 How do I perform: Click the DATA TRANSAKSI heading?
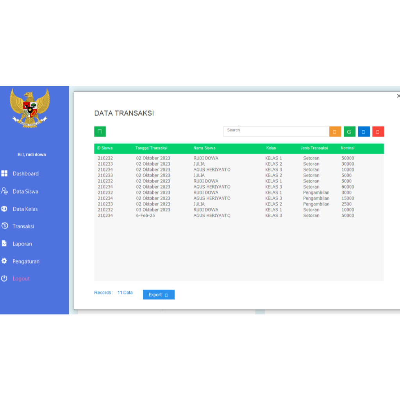124,113
